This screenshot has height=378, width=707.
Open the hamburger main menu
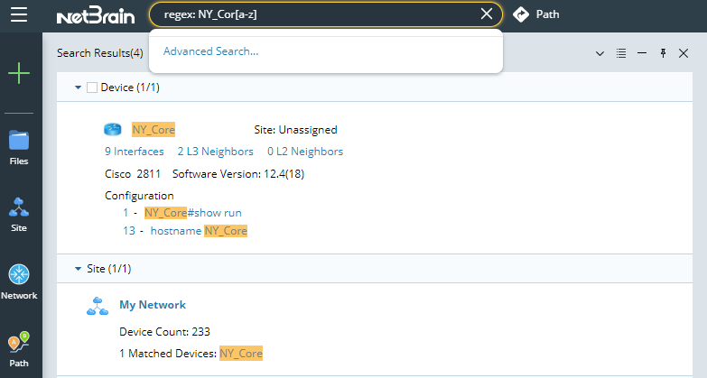(x=20, y=14)
